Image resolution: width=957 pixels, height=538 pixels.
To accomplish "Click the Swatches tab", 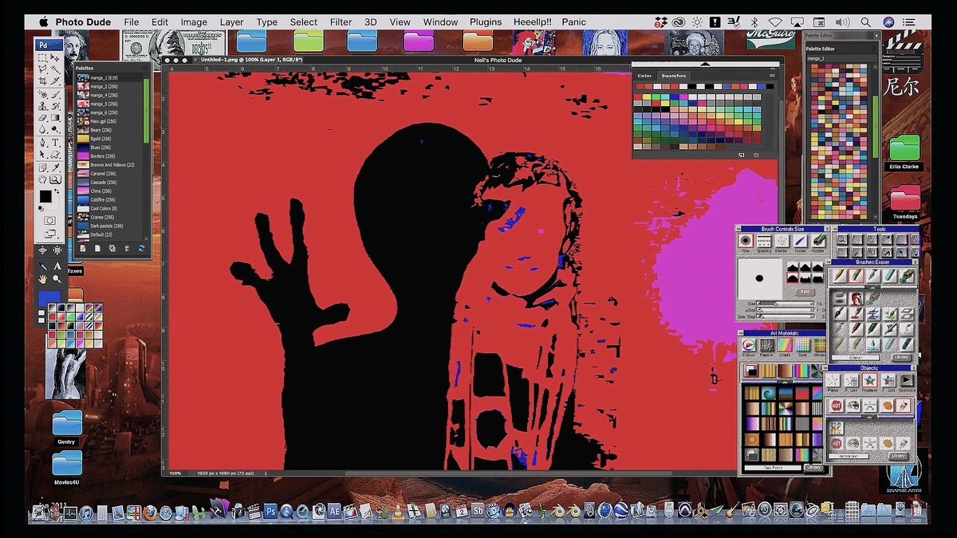I will pyautogui.click(x=674, y=76).
